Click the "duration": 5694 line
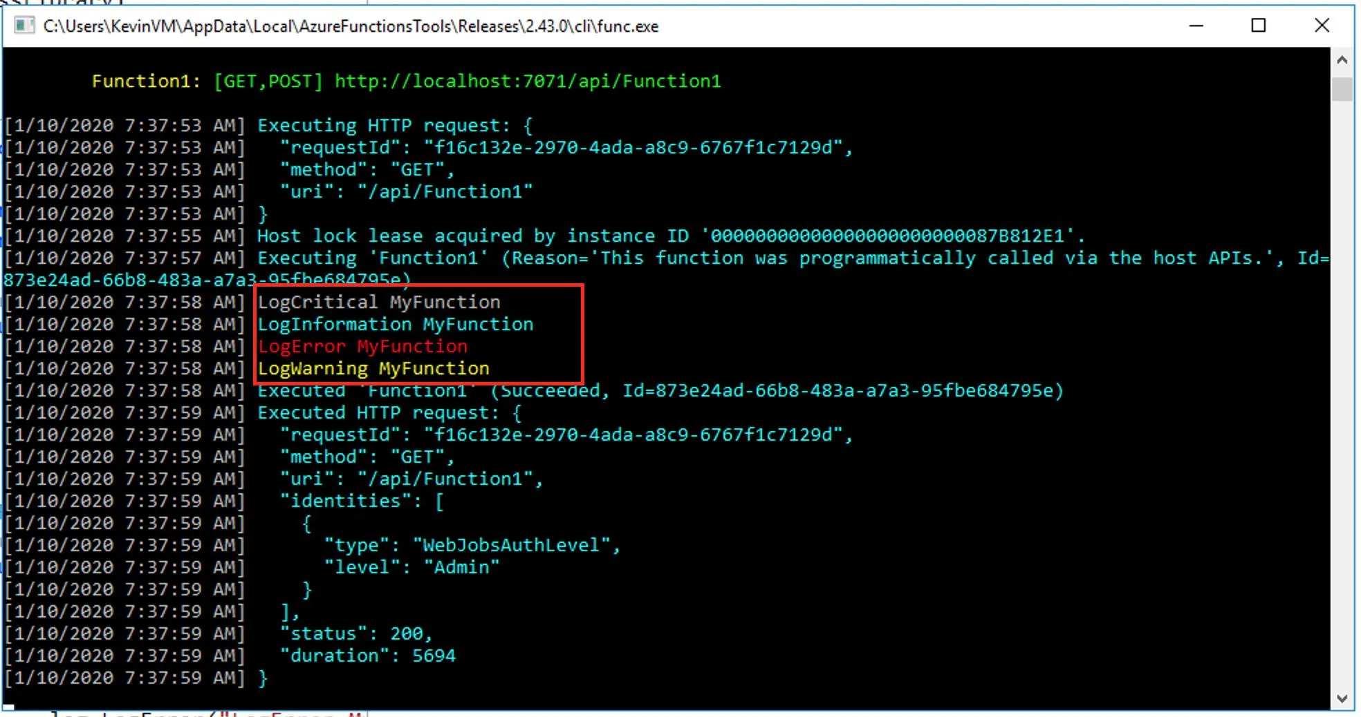1361x717 pixels. coord(368,656)
